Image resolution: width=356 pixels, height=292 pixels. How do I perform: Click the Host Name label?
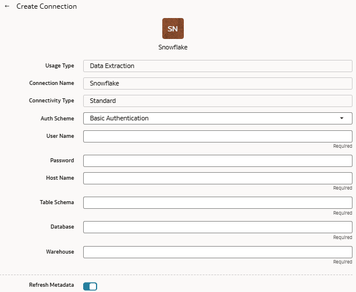tap(60, 178)
